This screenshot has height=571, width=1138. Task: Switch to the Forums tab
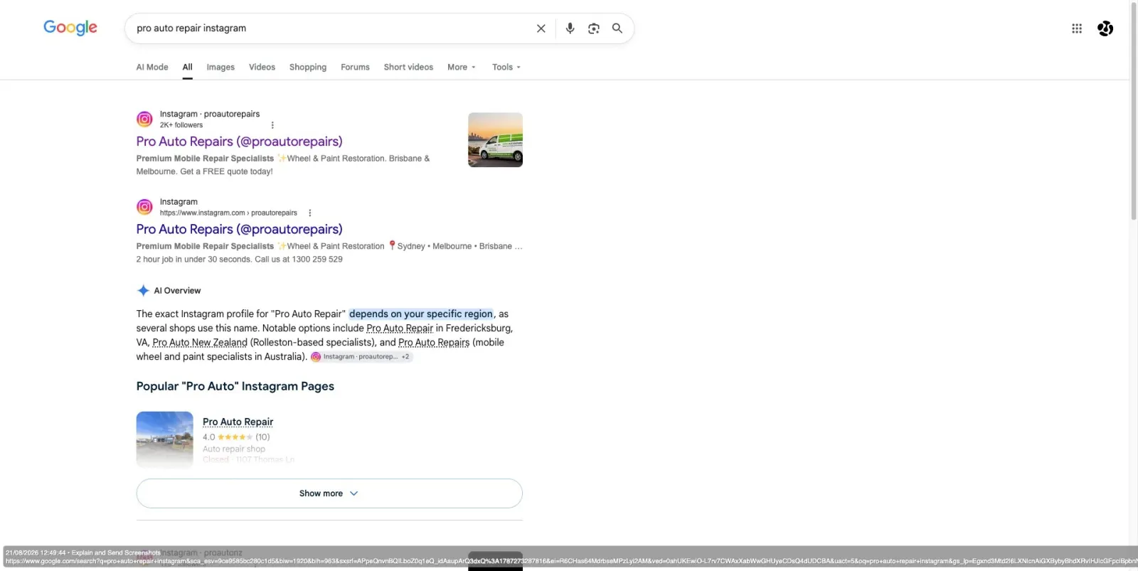(x=355, y=67)
